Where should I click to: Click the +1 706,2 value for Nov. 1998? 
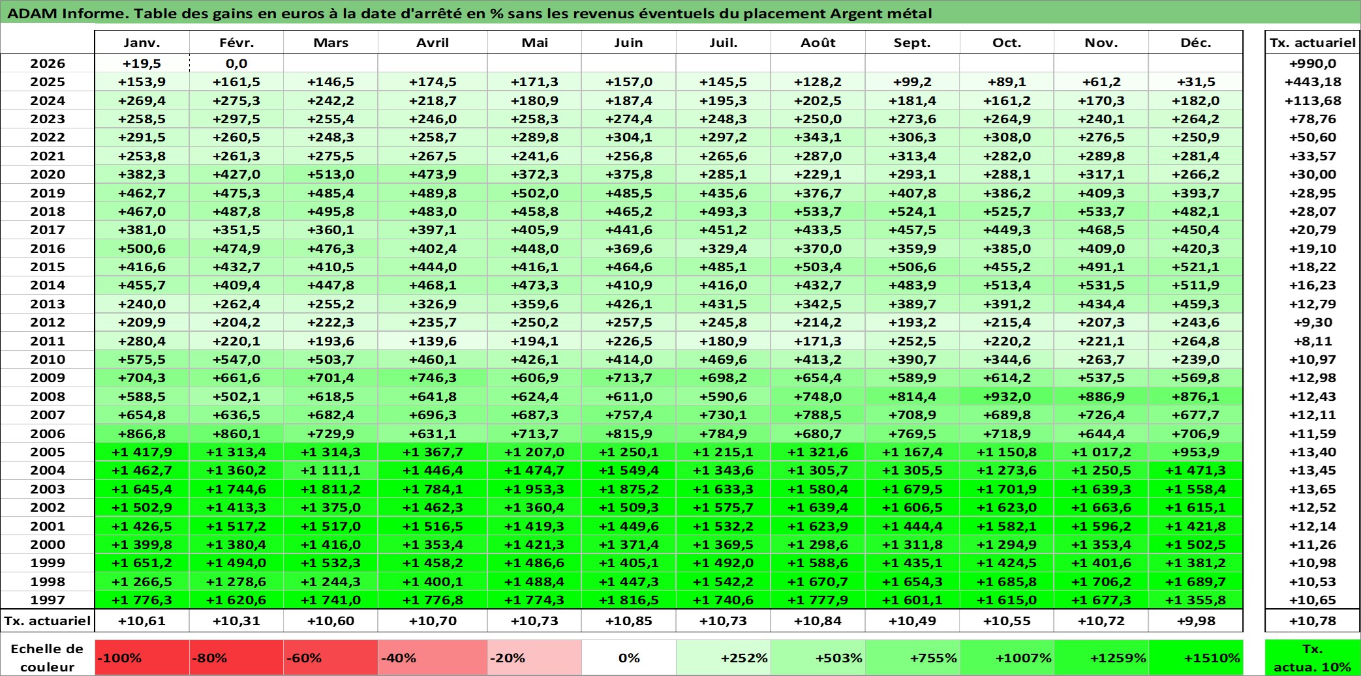pyautogui.click(x=1101, y=581)
